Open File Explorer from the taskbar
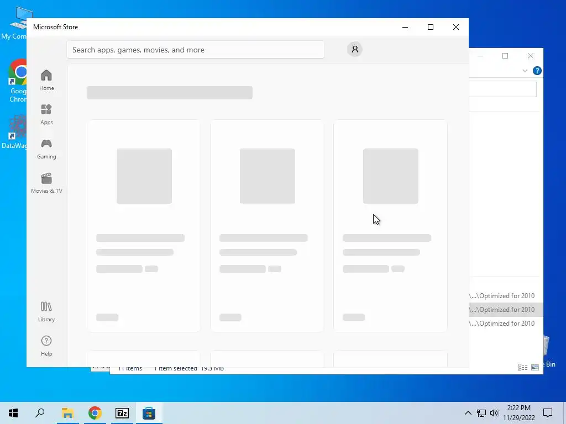566x424 pixels. 67,413
